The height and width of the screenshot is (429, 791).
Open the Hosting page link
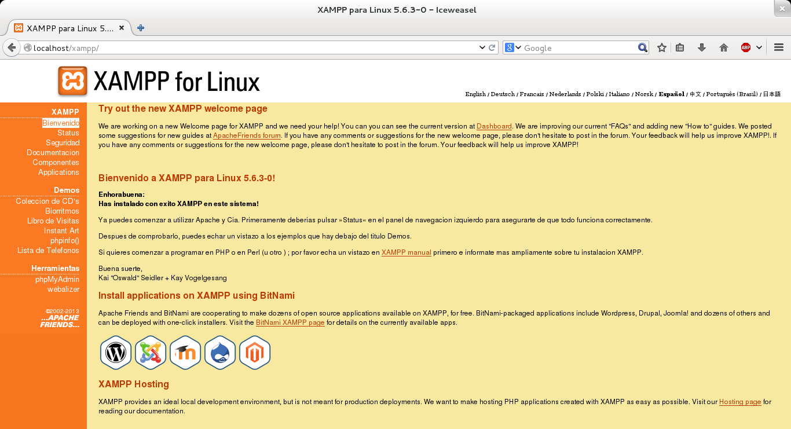(x=740, y=402)
